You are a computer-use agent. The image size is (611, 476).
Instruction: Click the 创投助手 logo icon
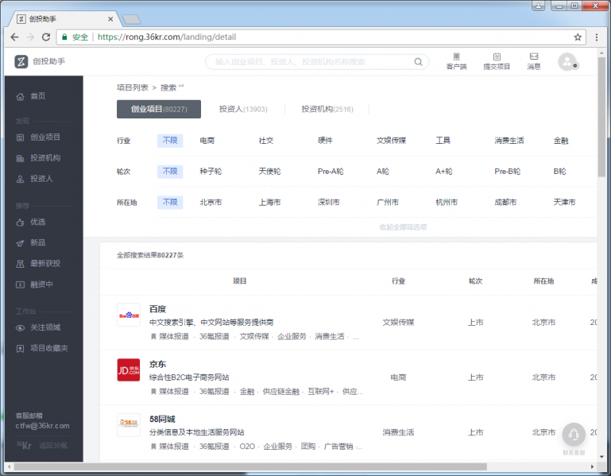point(21,61)
